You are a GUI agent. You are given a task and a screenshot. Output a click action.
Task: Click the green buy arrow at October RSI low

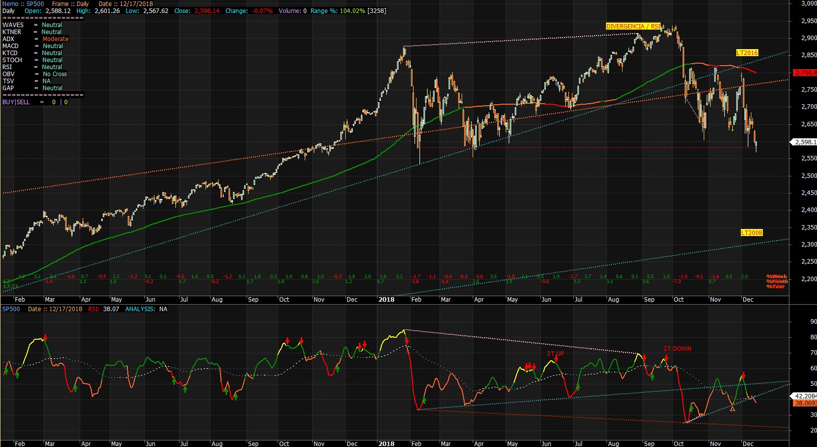pos(691,409)
